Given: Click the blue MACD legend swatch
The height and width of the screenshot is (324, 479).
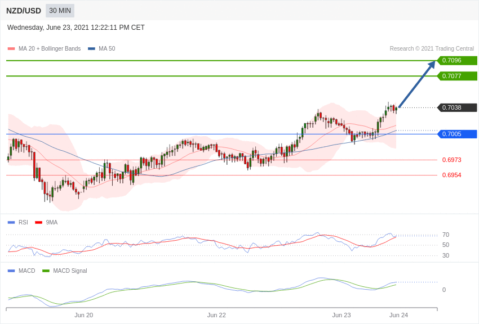Looking at the screenshot, I should pyautogui.click(x=11, y=271).
